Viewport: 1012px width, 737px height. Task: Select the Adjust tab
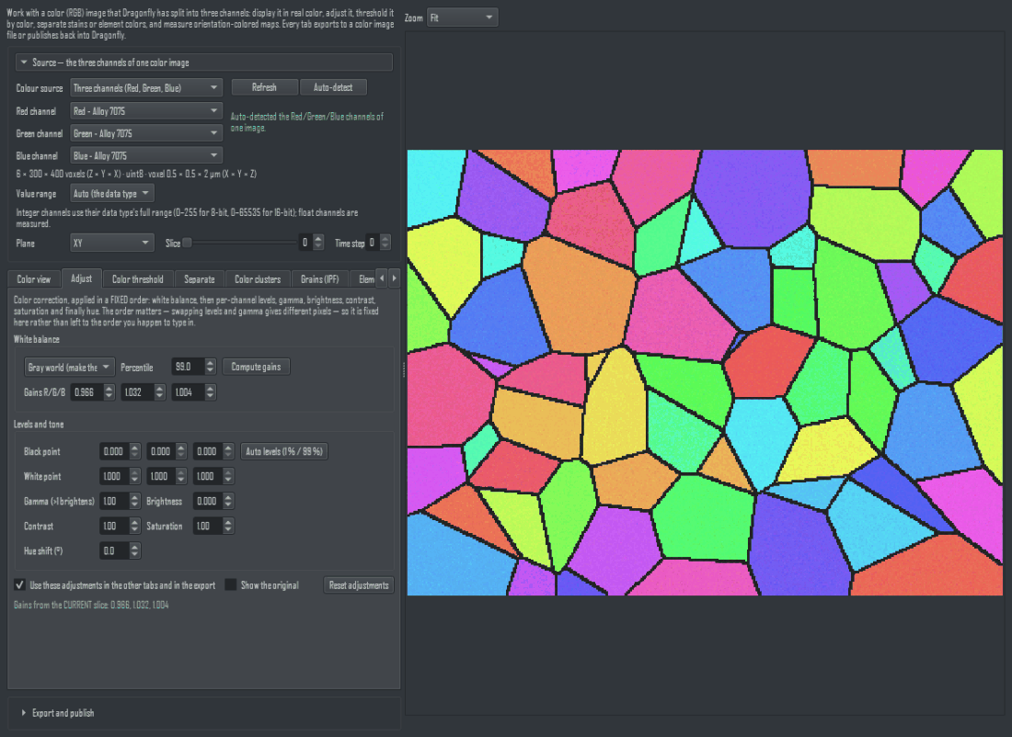coord(81,278)
